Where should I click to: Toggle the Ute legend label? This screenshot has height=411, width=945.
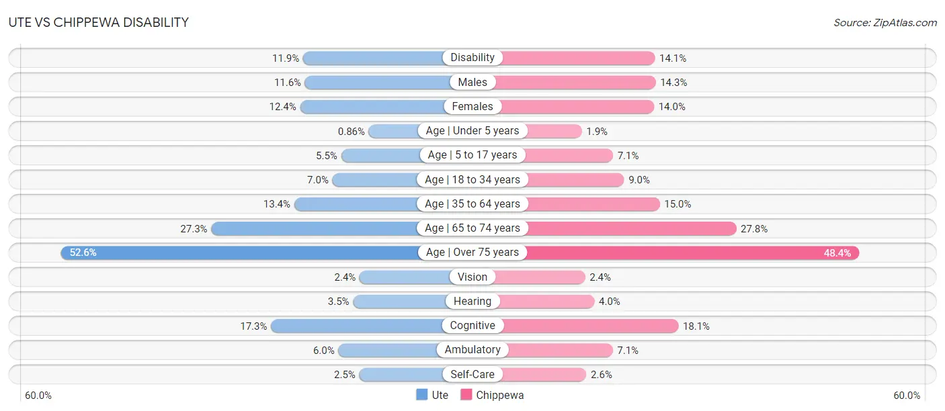click(440, 395)
